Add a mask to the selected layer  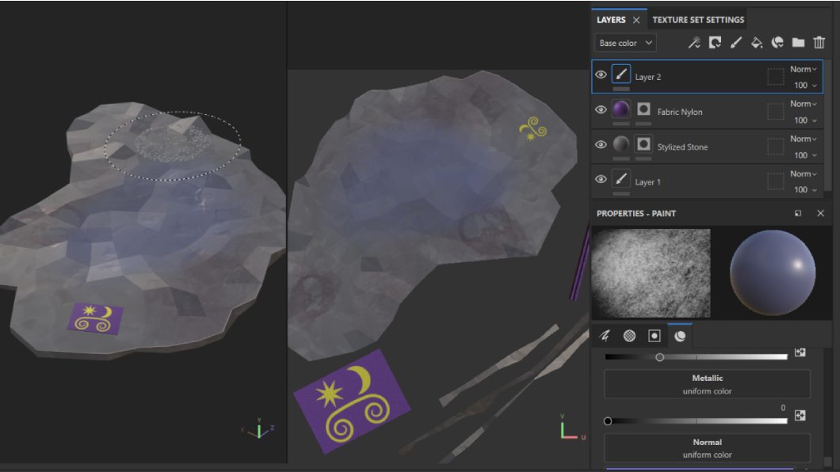(x=715, y=42)
